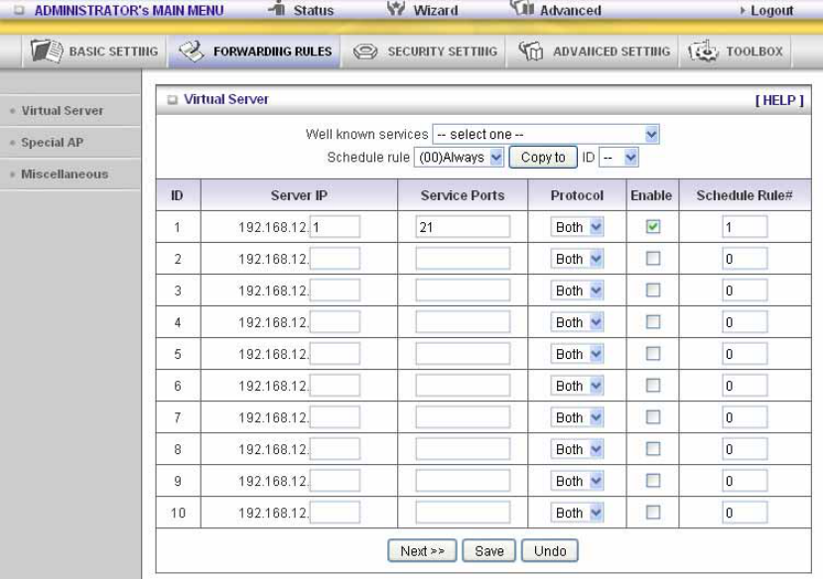Open the Wizard icon
Viewport: 823px width, 579px height.
[396, 8]
